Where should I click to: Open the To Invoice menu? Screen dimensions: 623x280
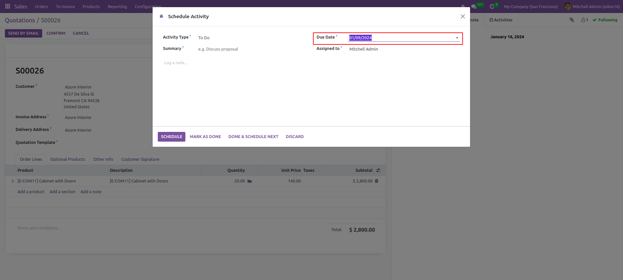(x=65, y=6)
